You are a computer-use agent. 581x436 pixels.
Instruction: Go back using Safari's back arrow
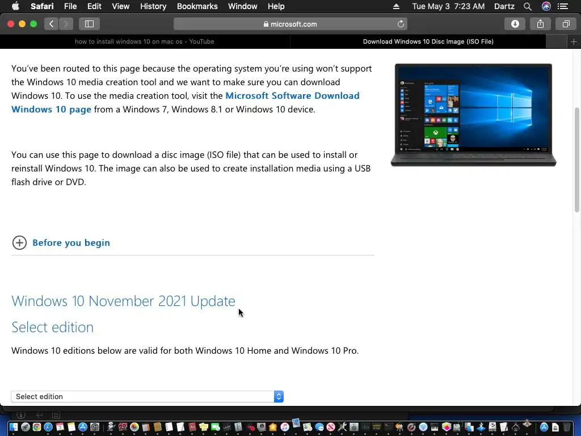point(51,24)
